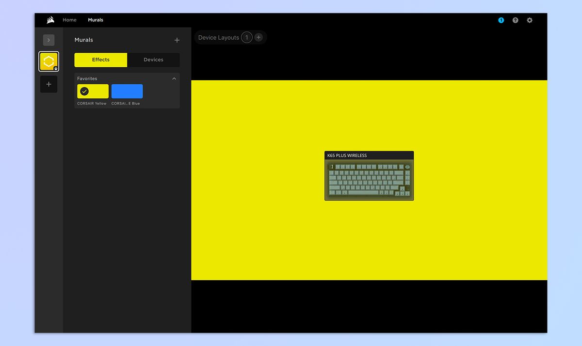Viewport: 582px width, 346px height.
Task: Go to the Home tab
Action: click(69, 20)
